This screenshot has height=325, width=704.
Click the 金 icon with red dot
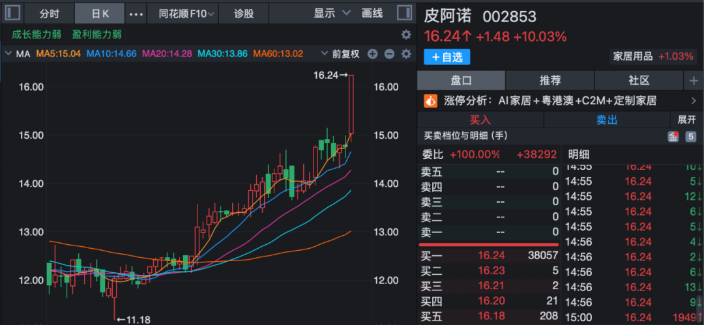pos(672,136)
